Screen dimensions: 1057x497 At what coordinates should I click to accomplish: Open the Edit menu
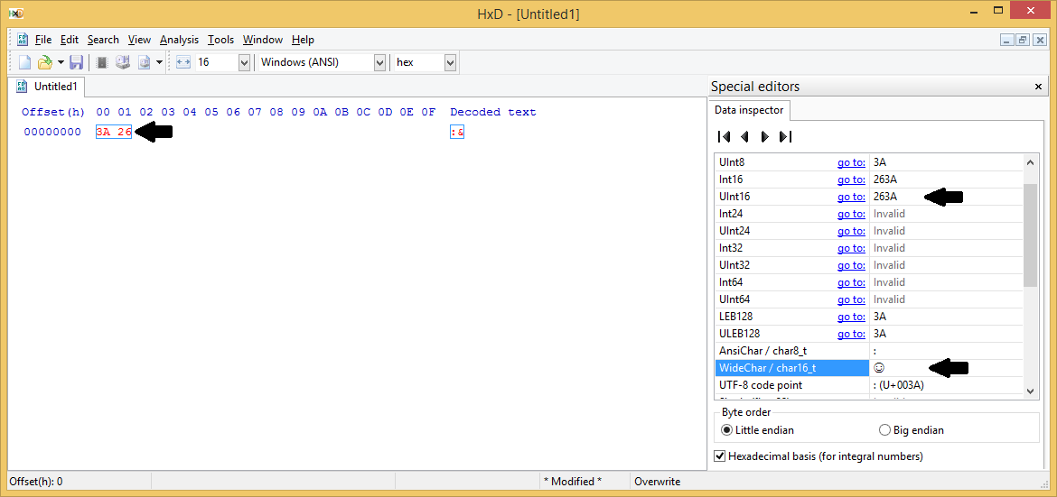coord(70,40)
